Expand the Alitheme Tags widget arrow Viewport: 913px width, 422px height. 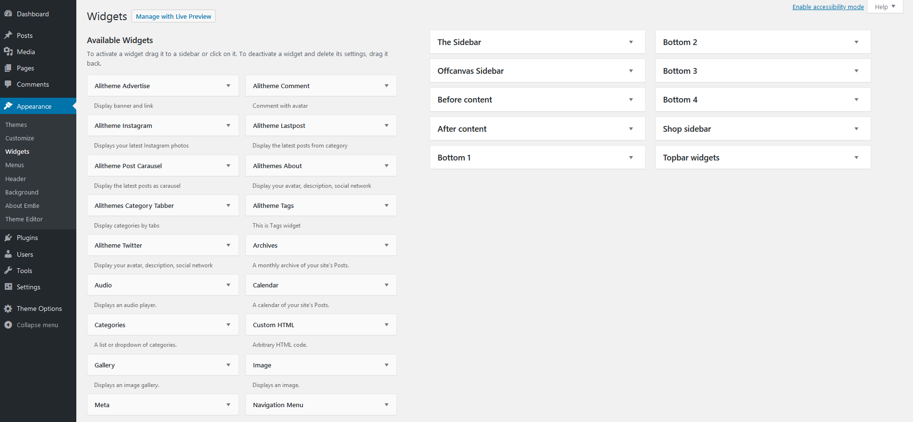387,205
